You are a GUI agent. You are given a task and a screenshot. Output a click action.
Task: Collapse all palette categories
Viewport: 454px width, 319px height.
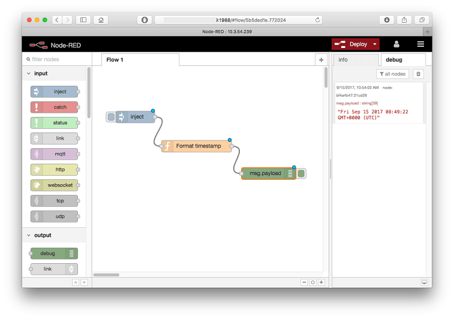(76, 282)
